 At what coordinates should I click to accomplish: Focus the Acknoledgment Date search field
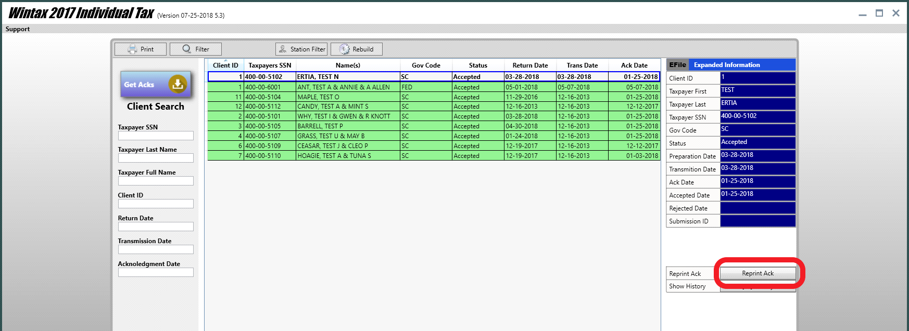click(156, 272)
